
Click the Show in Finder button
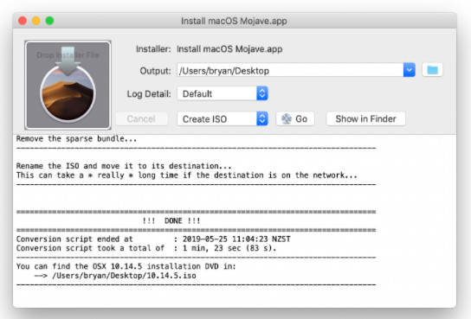coord(366,119)
